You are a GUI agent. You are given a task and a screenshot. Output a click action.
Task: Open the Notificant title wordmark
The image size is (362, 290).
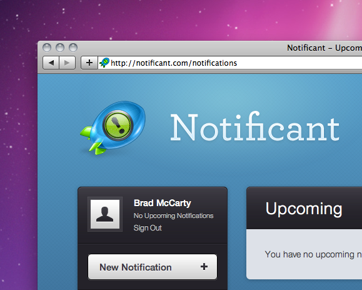(x=254, y=127)
